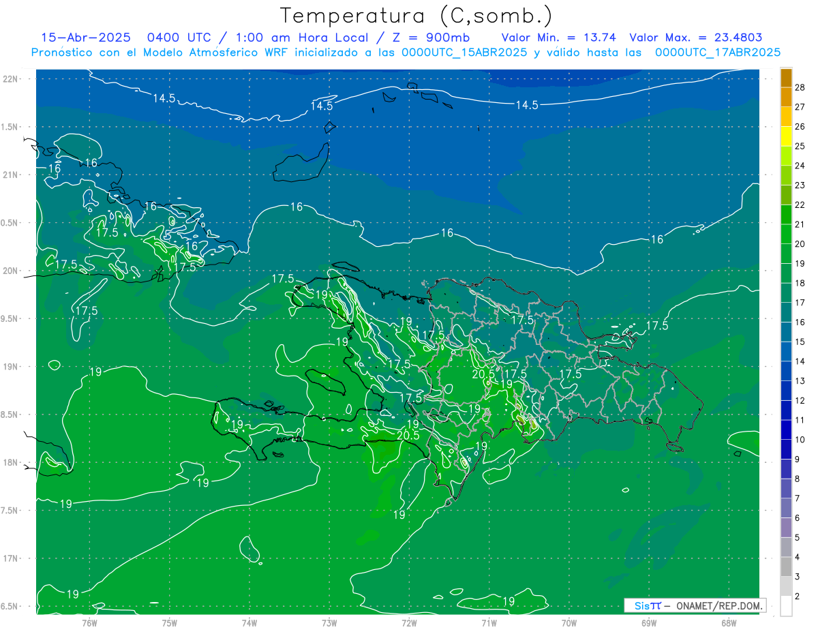The height and width of the screenshot is (632, 818).
Task: Click the "22N" latitude axis label
Action: click(x=11, y=79)
